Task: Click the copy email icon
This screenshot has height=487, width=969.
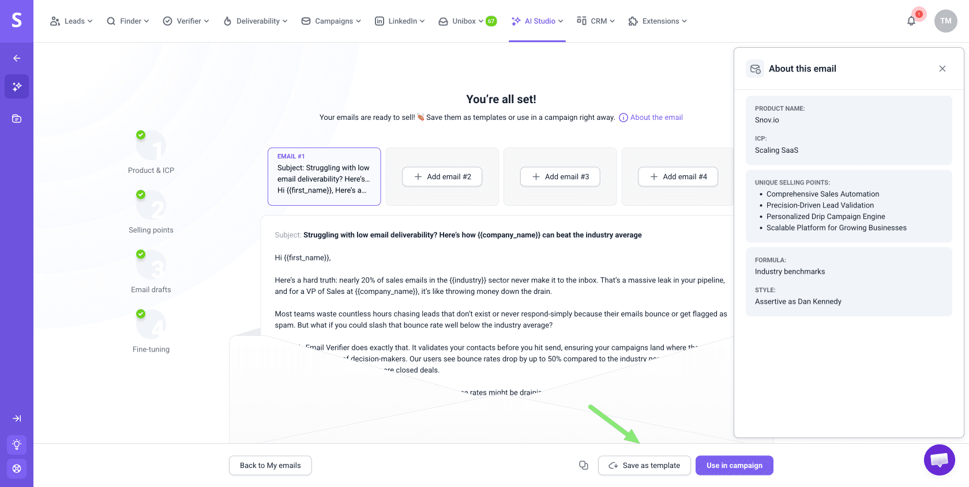Action: pyautogui.click(x=584, y=465)
